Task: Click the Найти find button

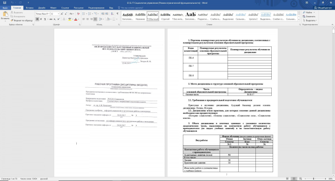Action: coord(309,13)
